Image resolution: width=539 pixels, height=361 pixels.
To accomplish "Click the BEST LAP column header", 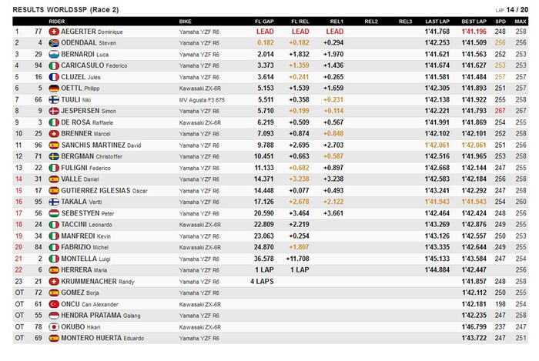I will tap(474, 22).
